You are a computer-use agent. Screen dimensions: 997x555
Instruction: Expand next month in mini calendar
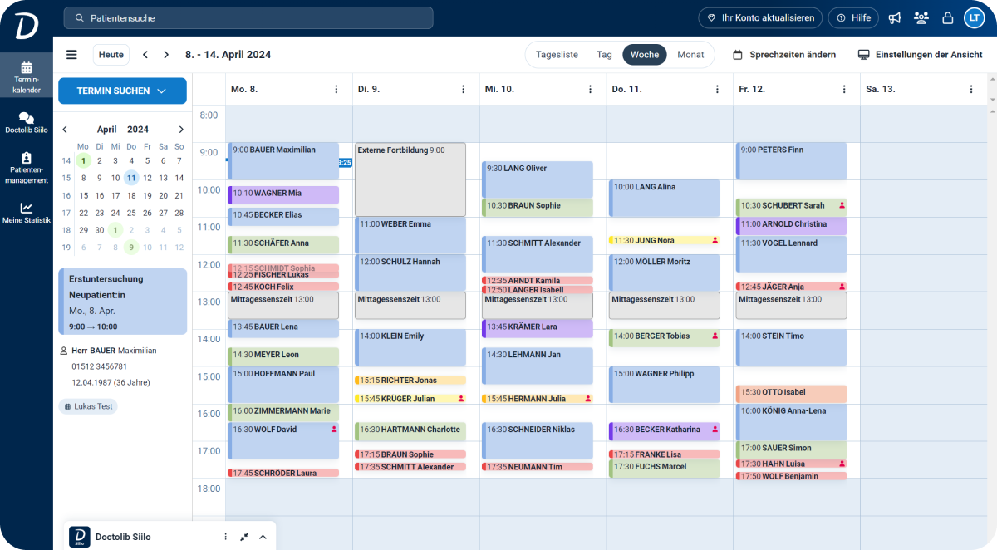pos(181,129)
